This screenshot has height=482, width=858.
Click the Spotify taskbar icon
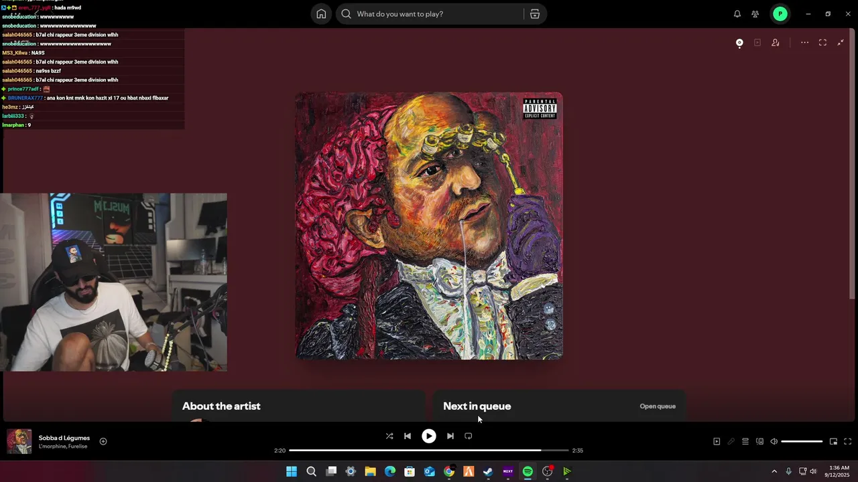pyautogui.click(x=528, y=472)
